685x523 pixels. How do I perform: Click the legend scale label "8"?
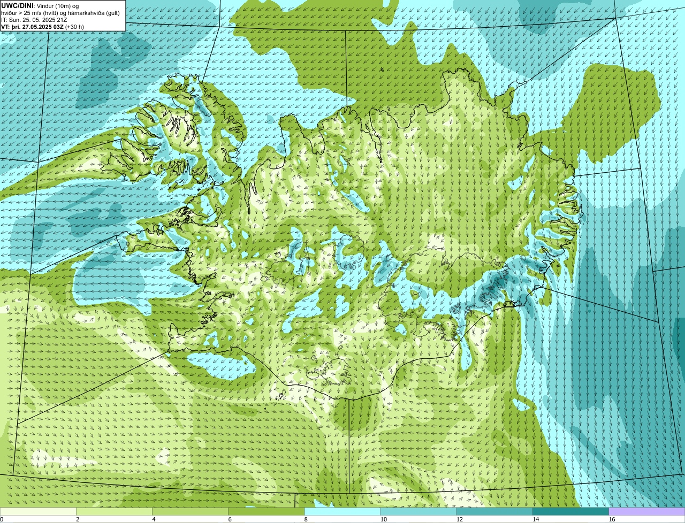pyautogui.click(x=306, y=519)
